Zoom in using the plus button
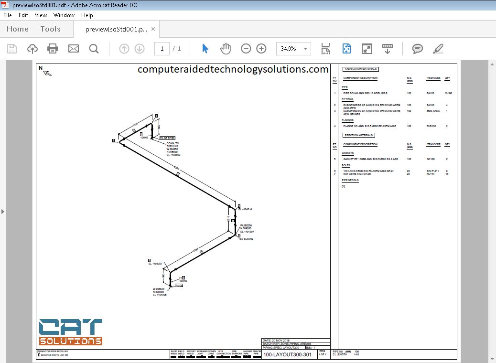The width and height of the screenshot is (496, 363). point(261,48)
